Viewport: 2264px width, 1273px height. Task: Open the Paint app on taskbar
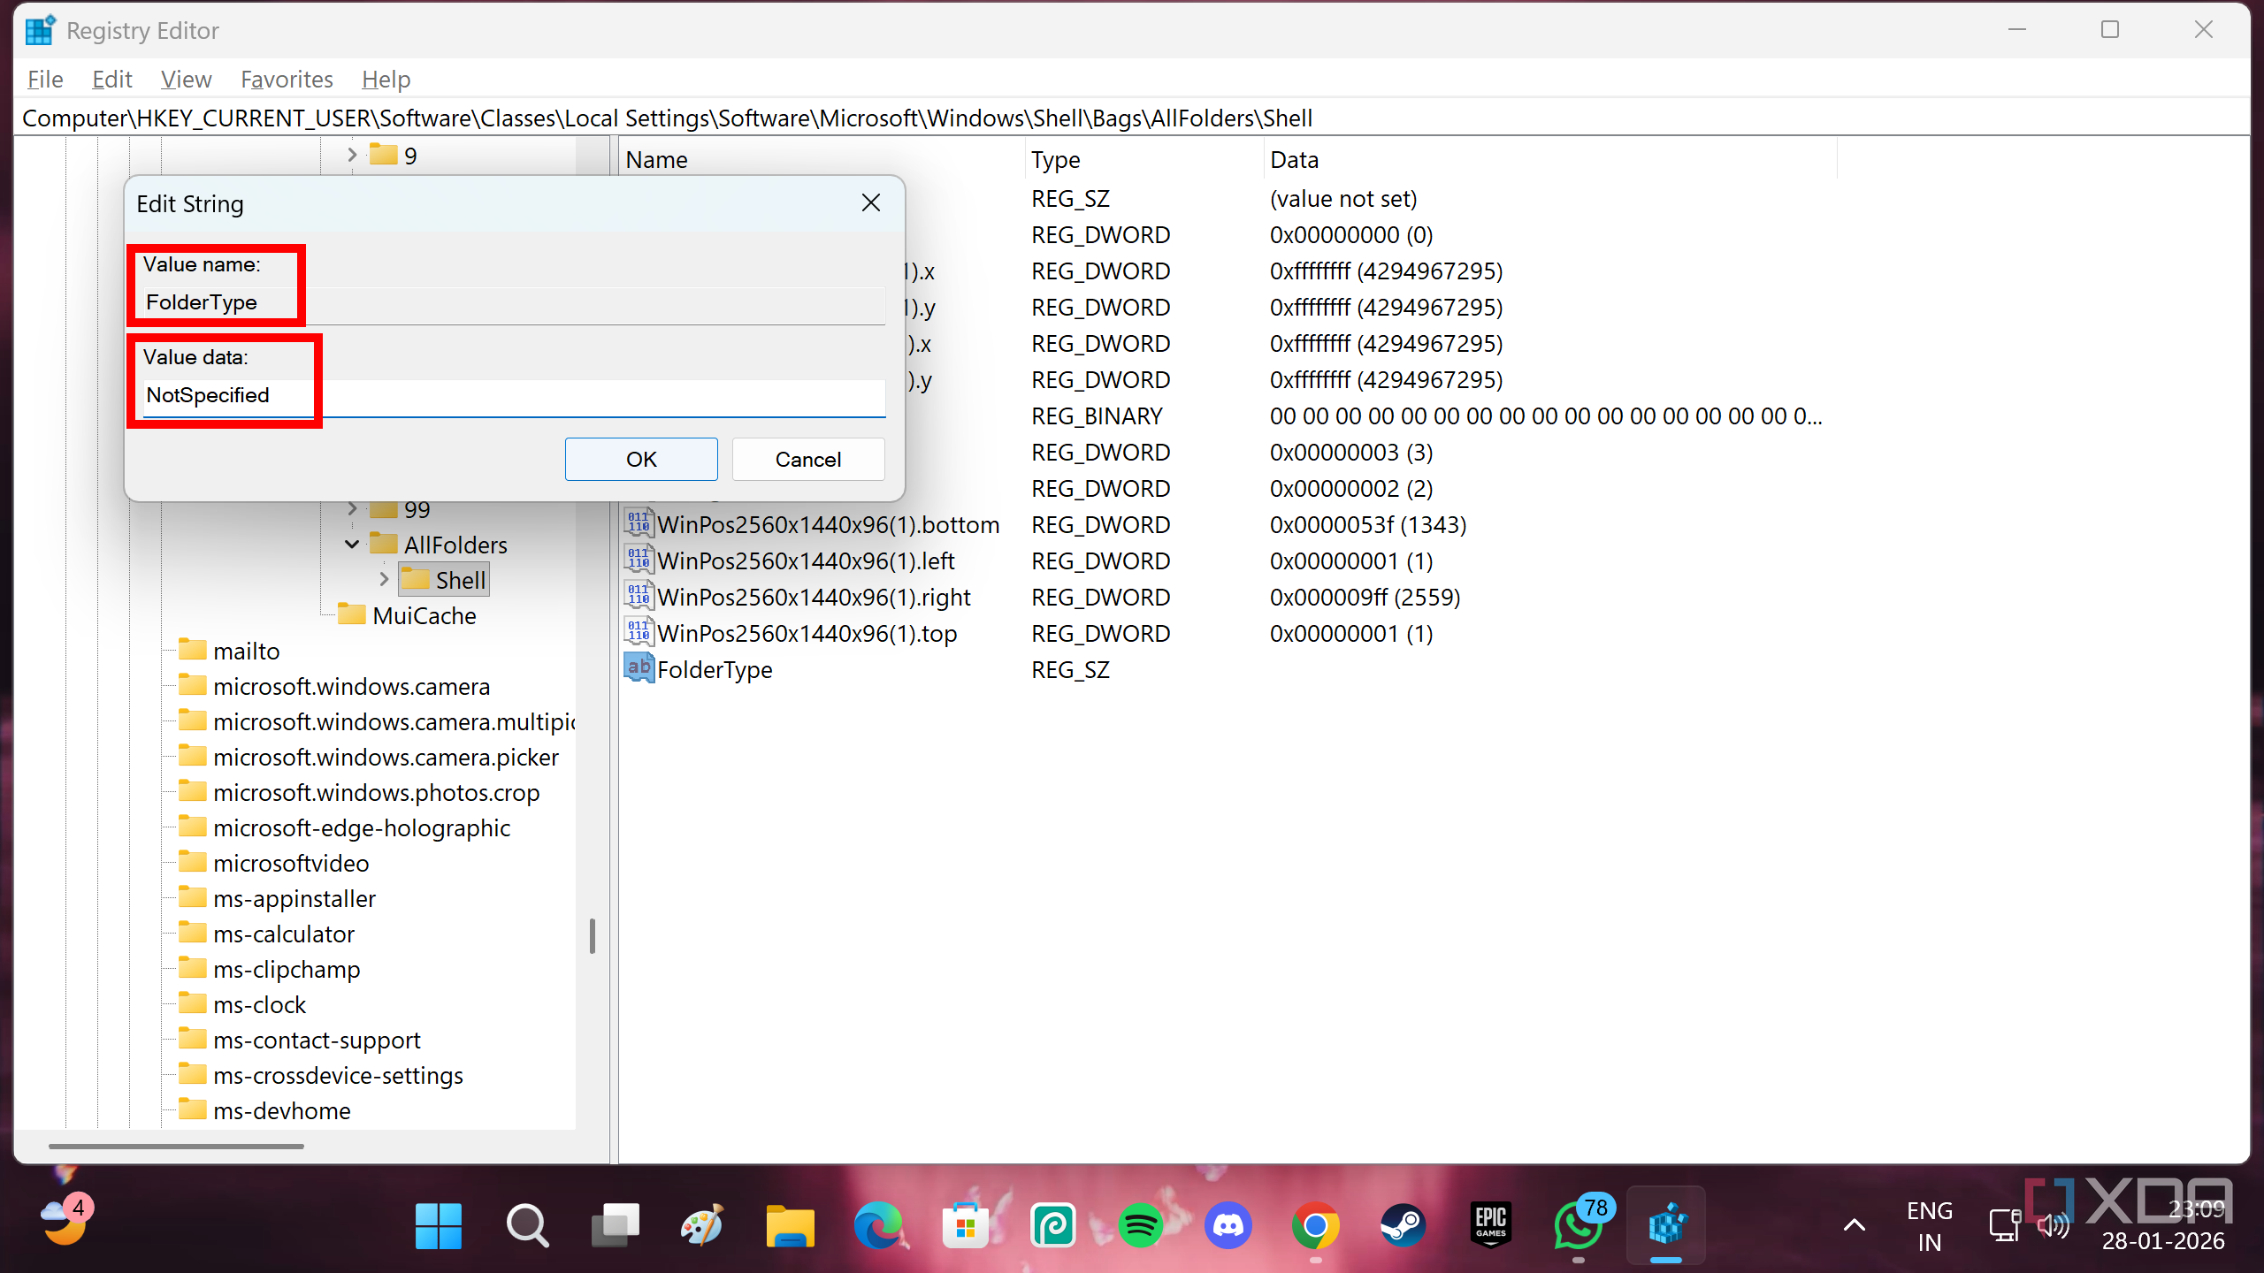click(702, 1226)
